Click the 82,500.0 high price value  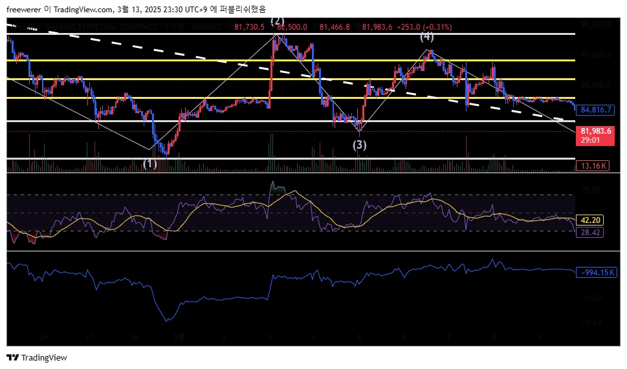292,26
